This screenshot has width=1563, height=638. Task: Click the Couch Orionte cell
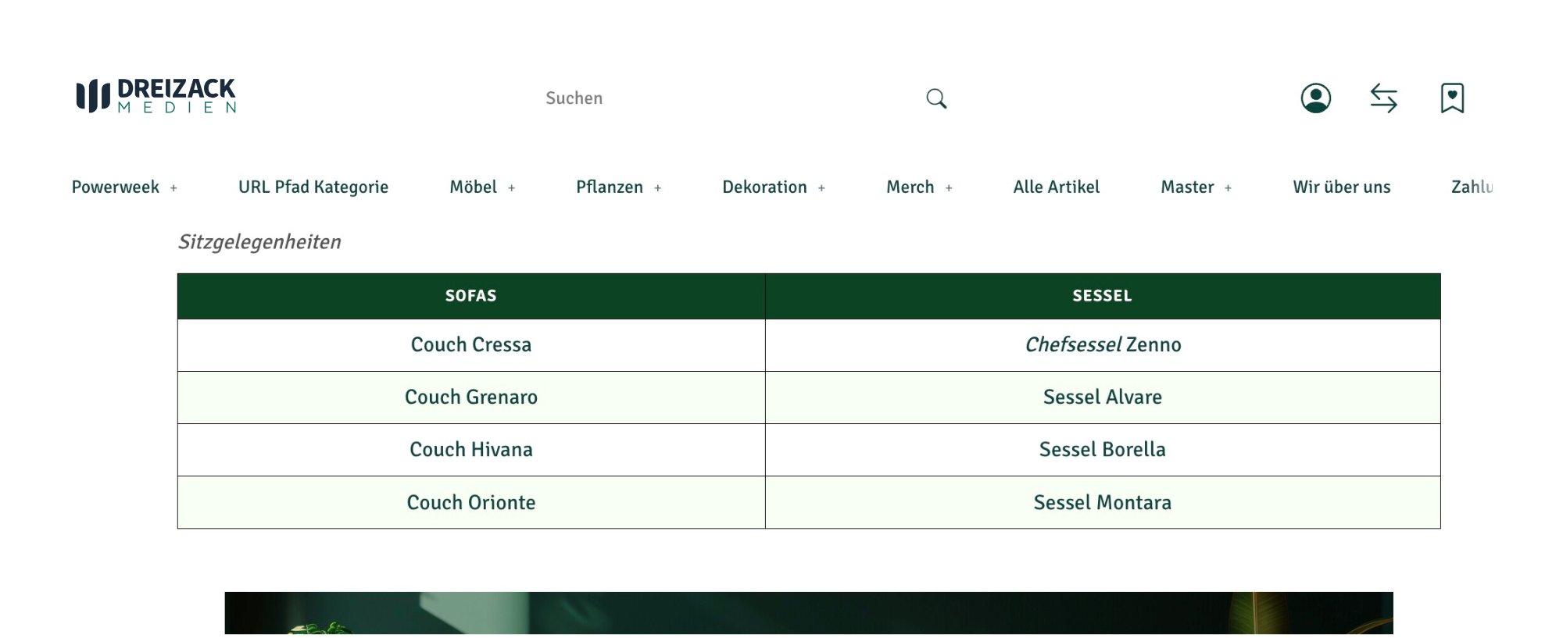(471, 502)
